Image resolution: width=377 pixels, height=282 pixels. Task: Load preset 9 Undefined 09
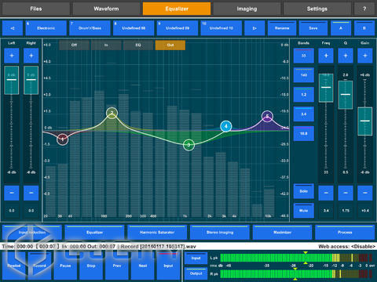[178, 28]
